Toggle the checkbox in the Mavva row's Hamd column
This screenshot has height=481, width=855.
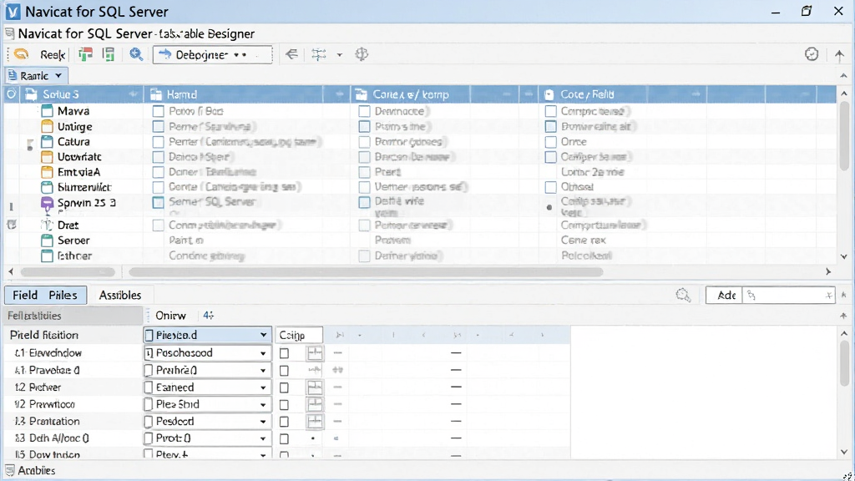tap(158, 111)
